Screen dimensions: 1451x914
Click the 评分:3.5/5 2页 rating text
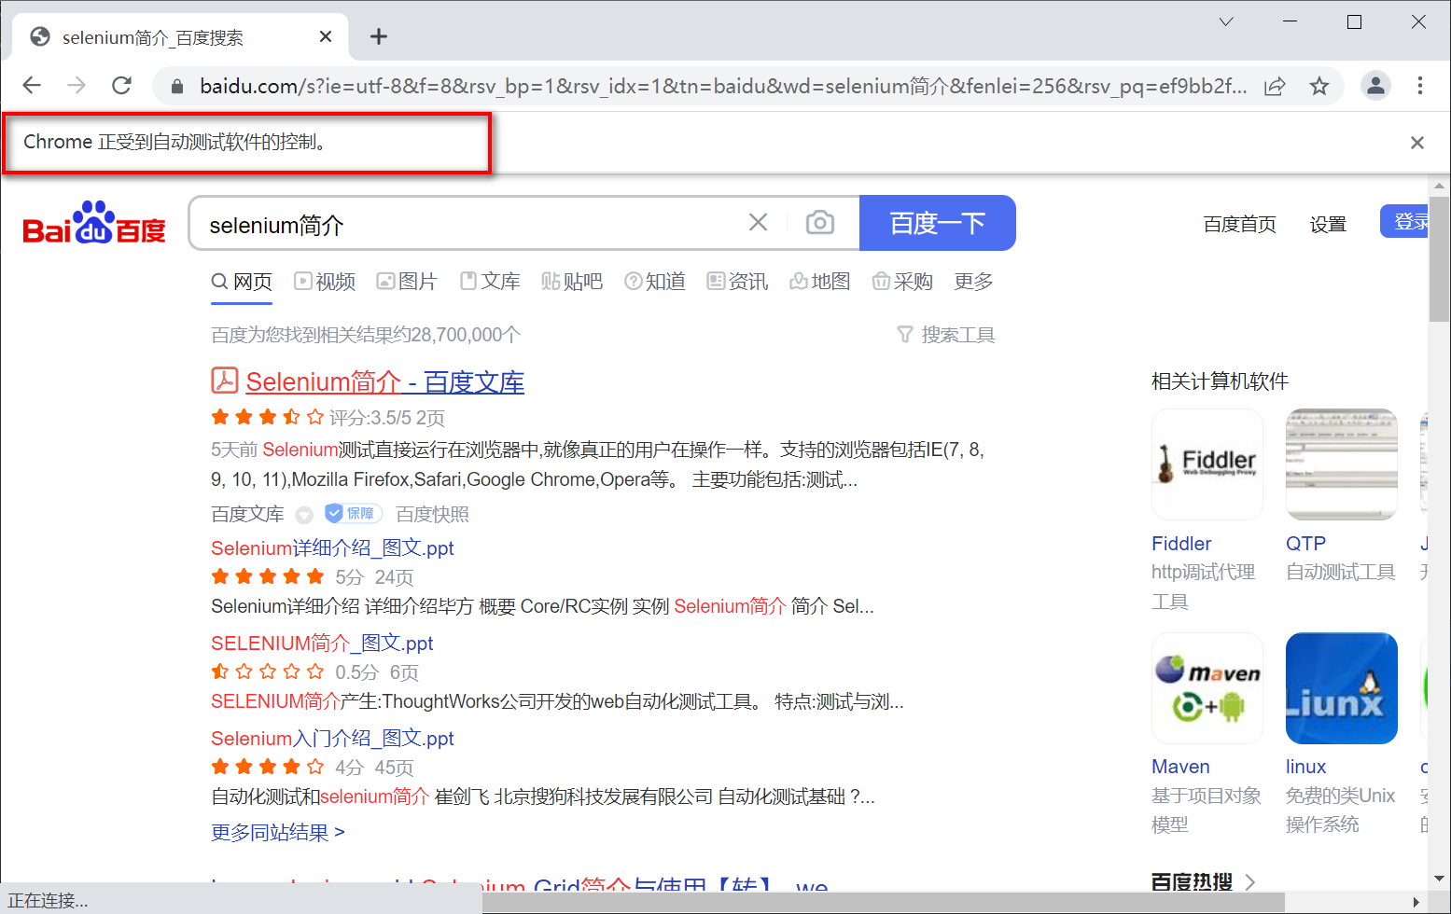(x=387, y=418)
